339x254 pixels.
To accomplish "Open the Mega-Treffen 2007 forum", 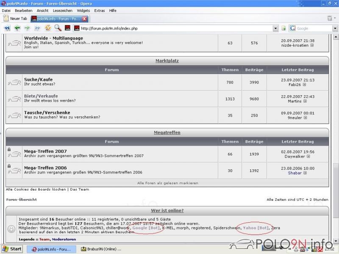I will tap(45, 151).
